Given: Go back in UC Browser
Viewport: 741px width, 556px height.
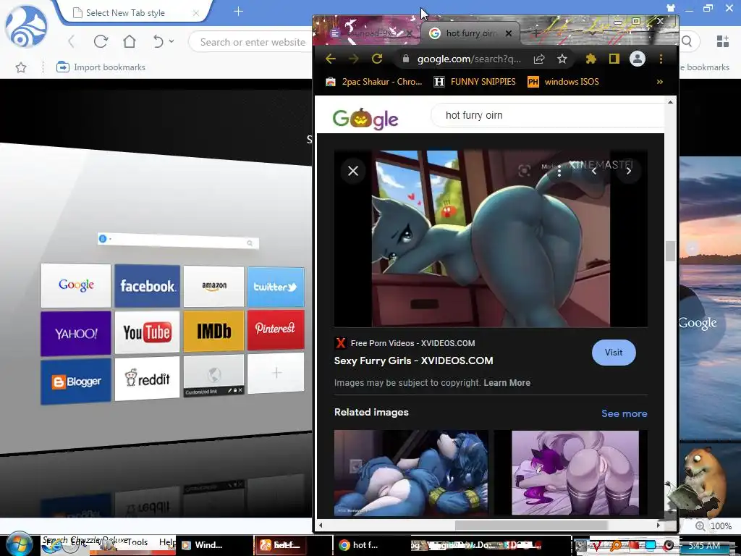Looking at the screenshot, I should tap(72, 41).
